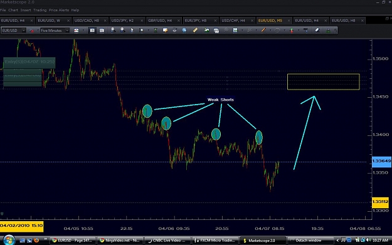Click the yellow 1.33112 price level marker
392x245 pixels.
tap(380, 202)
